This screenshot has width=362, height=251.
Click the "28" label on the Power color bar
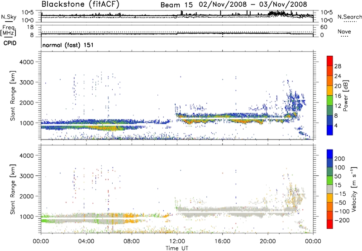coord(338,66)
